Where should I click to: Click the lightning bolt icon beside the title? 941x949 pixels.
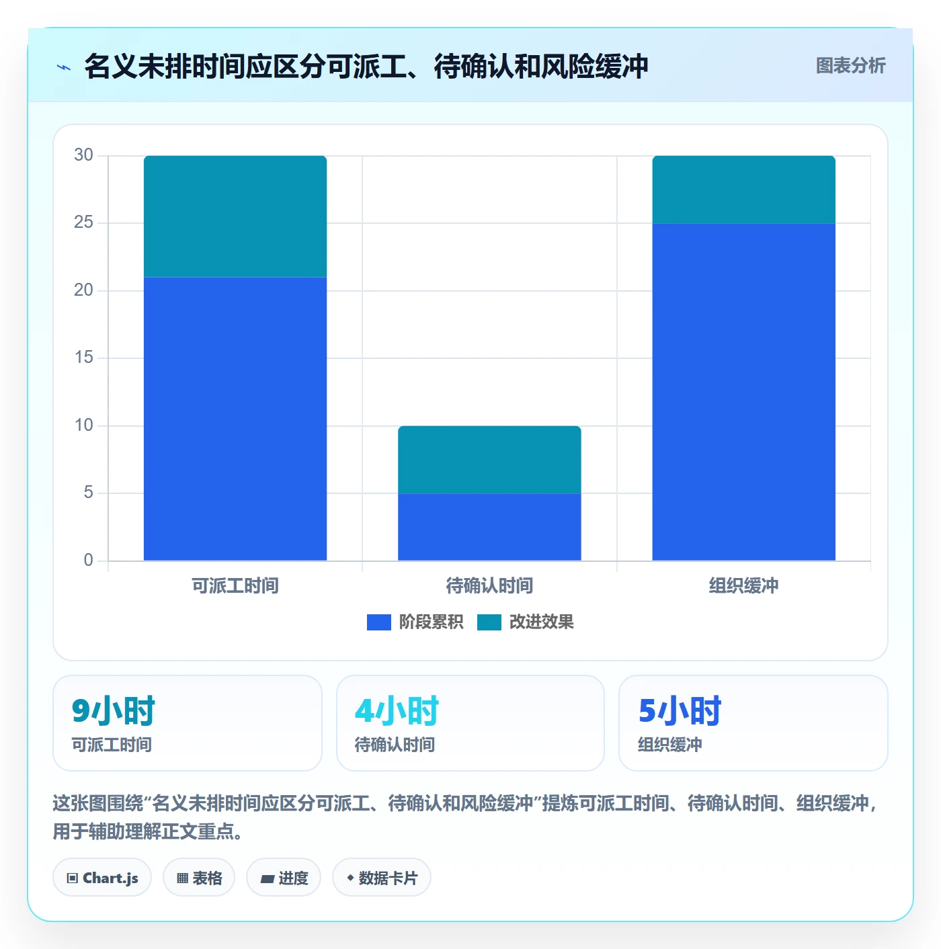64,67
